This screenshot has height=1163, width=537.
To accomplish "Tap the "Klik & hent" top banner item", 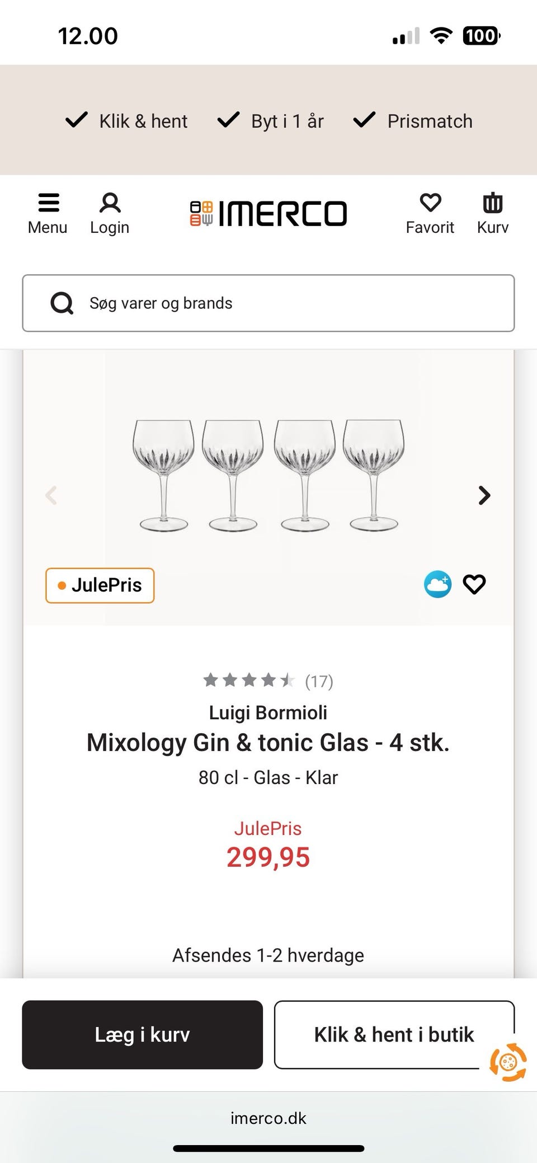I will coord(128,121).
